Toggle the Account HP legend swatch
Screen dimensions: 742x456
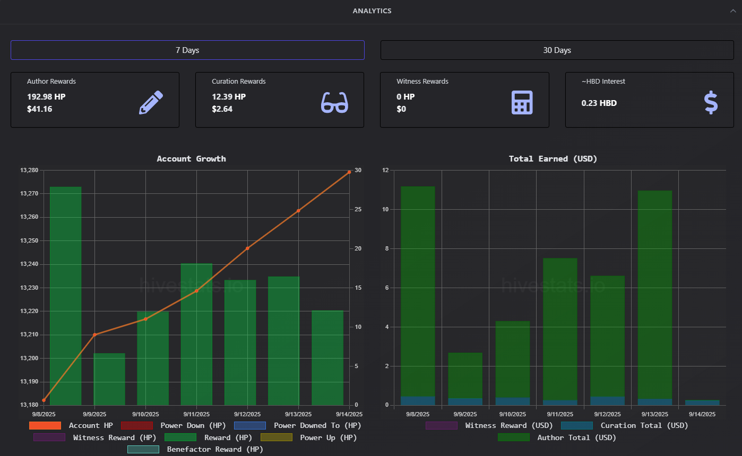45,425
